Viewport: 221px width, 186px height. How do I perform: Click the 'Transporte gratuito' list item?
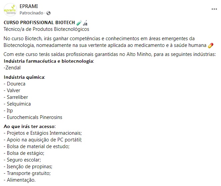pos(27,173)
